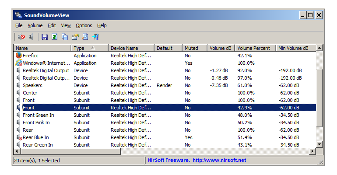Screen dimensions: 337x175
Task: Sort by the Name column header
Action: pos(42,48)
